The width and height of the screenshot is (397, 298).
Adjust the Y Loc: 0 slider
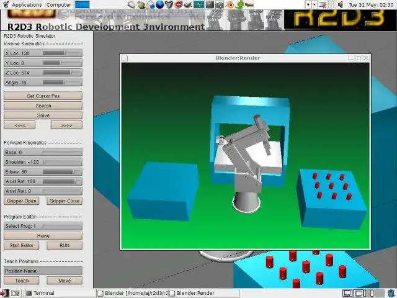pyautogui.click(x=43, y=63)
